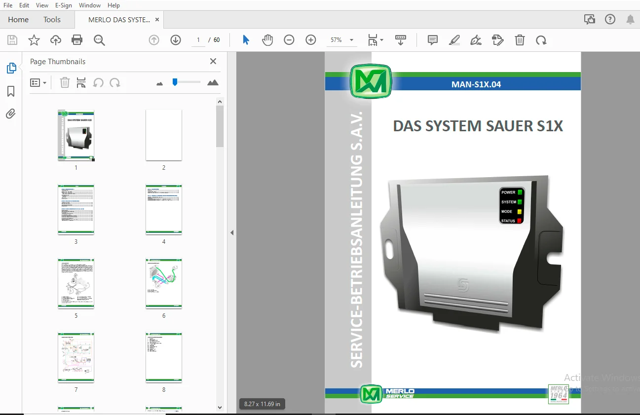640x415 pixels.
Task: Select page 7 thumbnail
Action: point(76,357)
